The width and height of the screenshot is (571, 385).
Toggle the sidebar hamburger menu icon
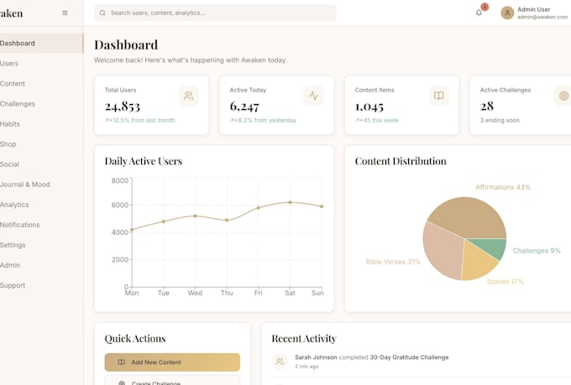(65, 13)
